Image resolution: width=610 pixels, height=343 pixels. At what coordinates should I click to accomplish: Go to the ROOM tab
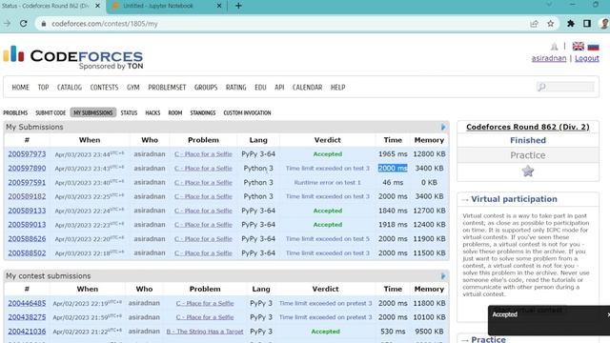point(175,112)
